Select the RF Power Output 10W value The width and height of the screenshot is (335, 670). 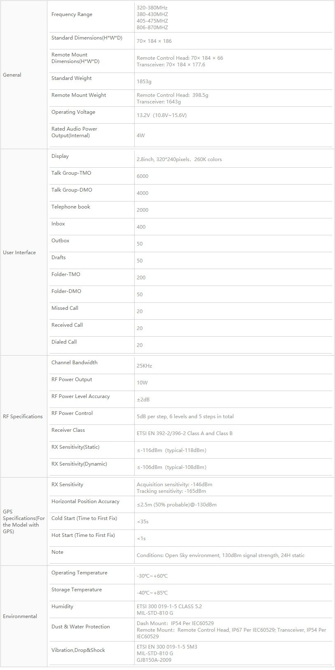[x=142, y=383]
